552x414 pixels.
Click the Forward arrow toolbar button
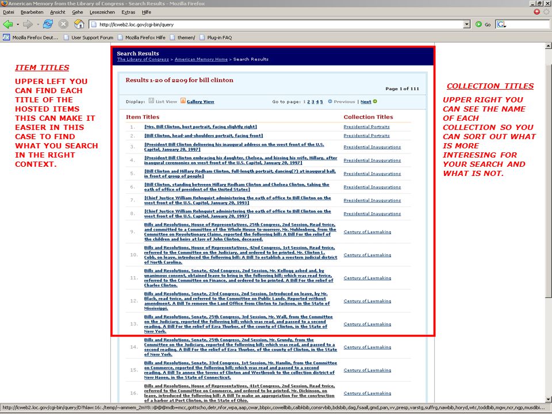coord(28,24)
